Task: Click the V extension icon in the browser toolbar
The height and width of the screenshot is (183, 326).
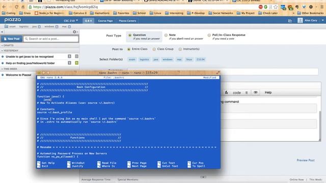Action: 304,7
